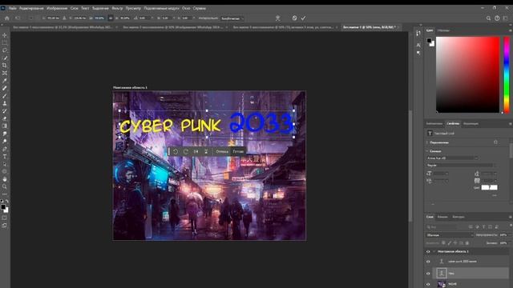Select the Move tool

pyautogui.click(x=5, y=35)
